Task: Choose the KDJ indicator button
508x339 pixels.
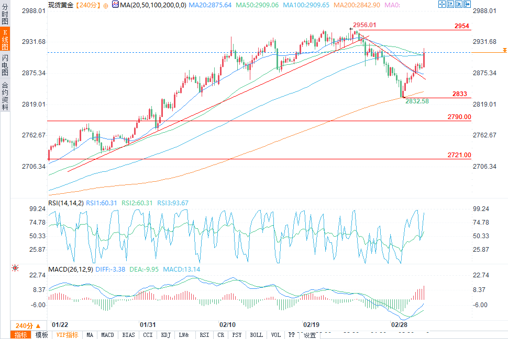Action: 165,335
